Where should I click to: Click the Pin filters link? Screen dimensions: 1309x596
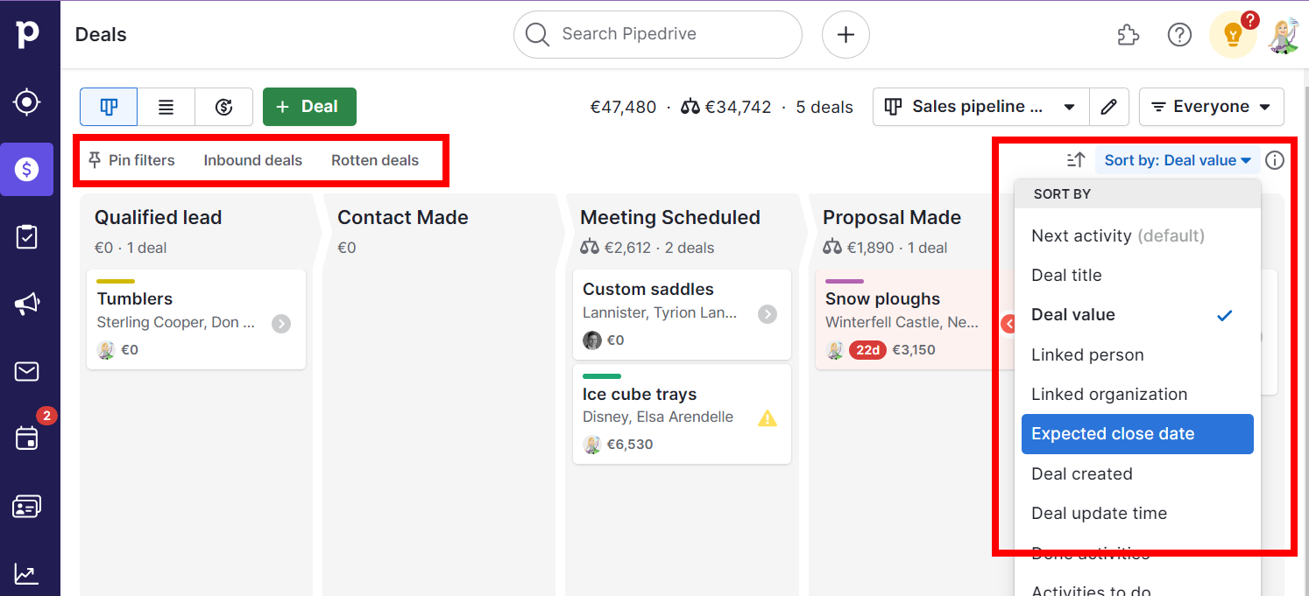click(131, 160)
